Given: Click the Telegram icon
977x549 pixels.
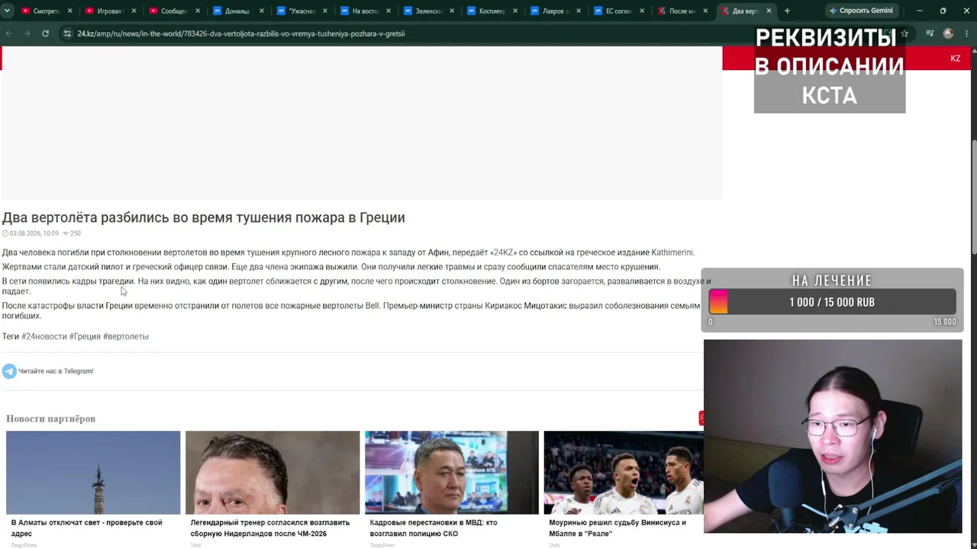Looking at the screenshot, I should pyautogui.click(x=9, y=371).
